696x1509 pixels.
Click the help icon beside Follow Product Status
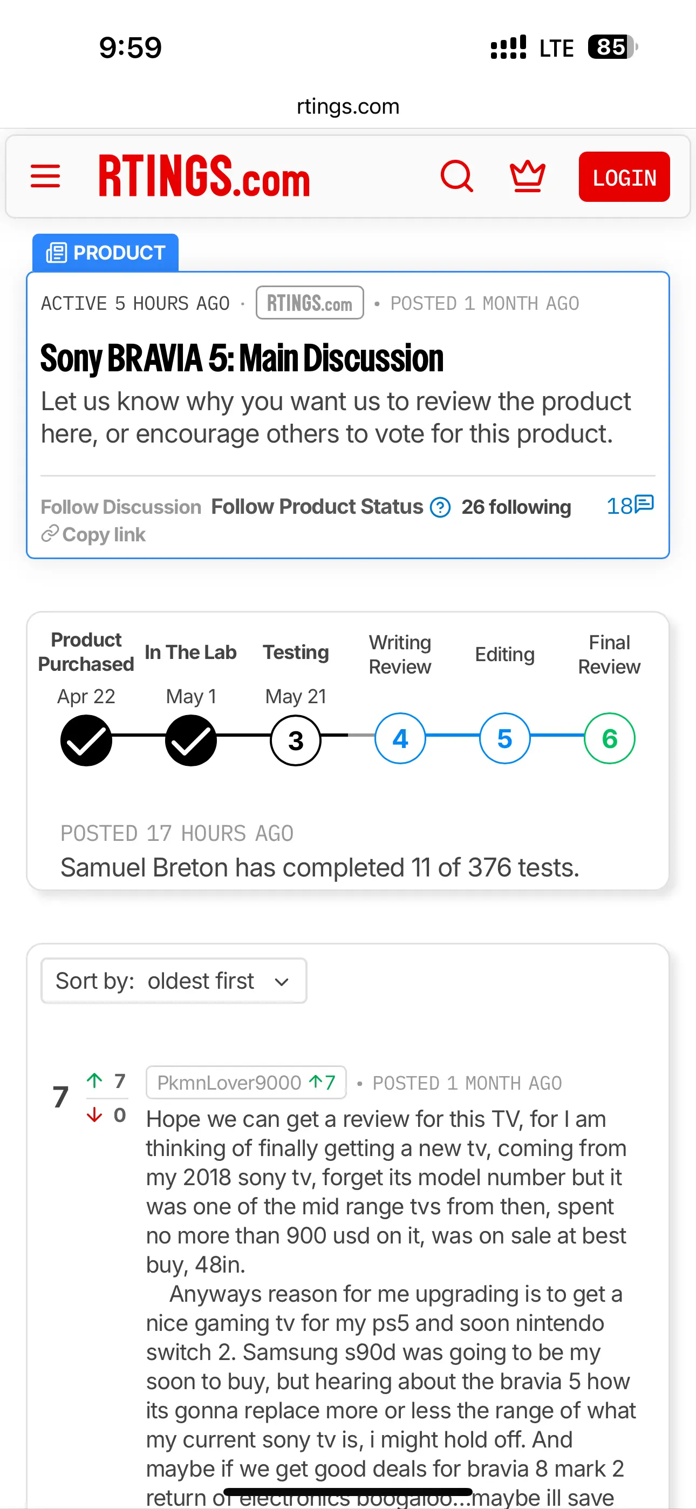[440, 507]
